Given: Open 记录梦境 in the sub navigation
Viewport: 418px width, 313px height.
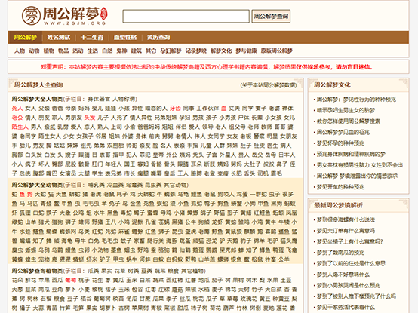Looking at the screenshot, I should click(196, 51).
